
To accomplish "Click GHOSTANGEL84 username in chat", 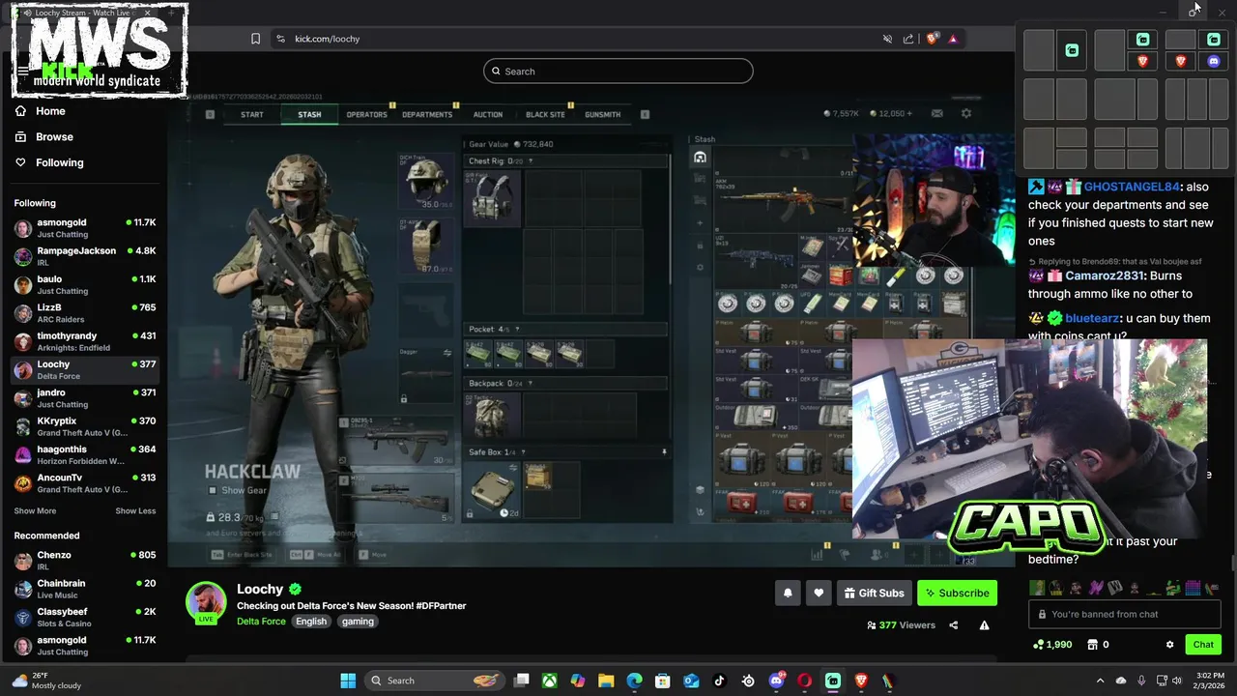I will tap(1132, 187).
